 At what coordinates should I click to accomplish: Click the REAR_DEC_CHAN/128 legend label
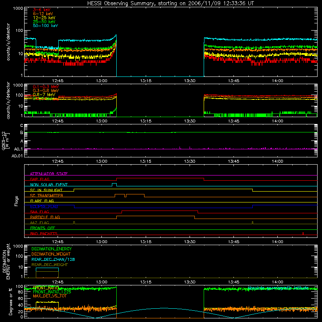click(53, 259)
